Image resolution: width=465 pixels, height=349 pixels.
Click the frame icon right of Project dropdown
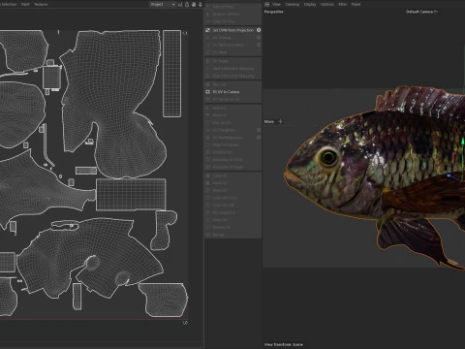click(180, 4)
